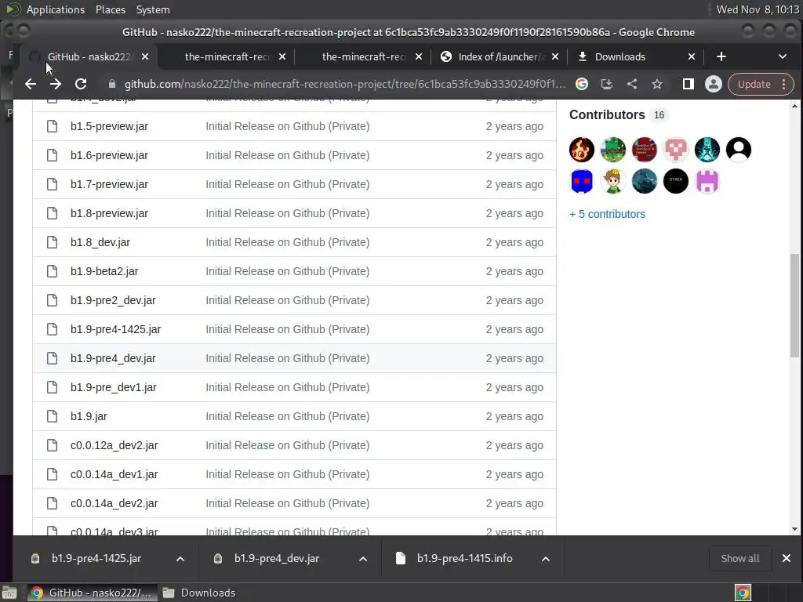Open the black OTREX avatar contributor

[676, 181]
